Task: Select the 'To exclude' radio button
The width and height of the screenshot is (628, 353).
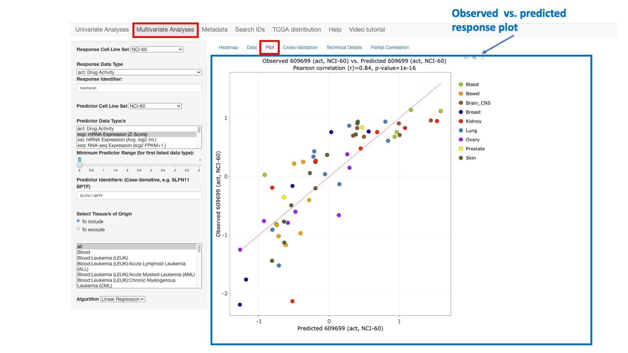Action: [78, 229]
